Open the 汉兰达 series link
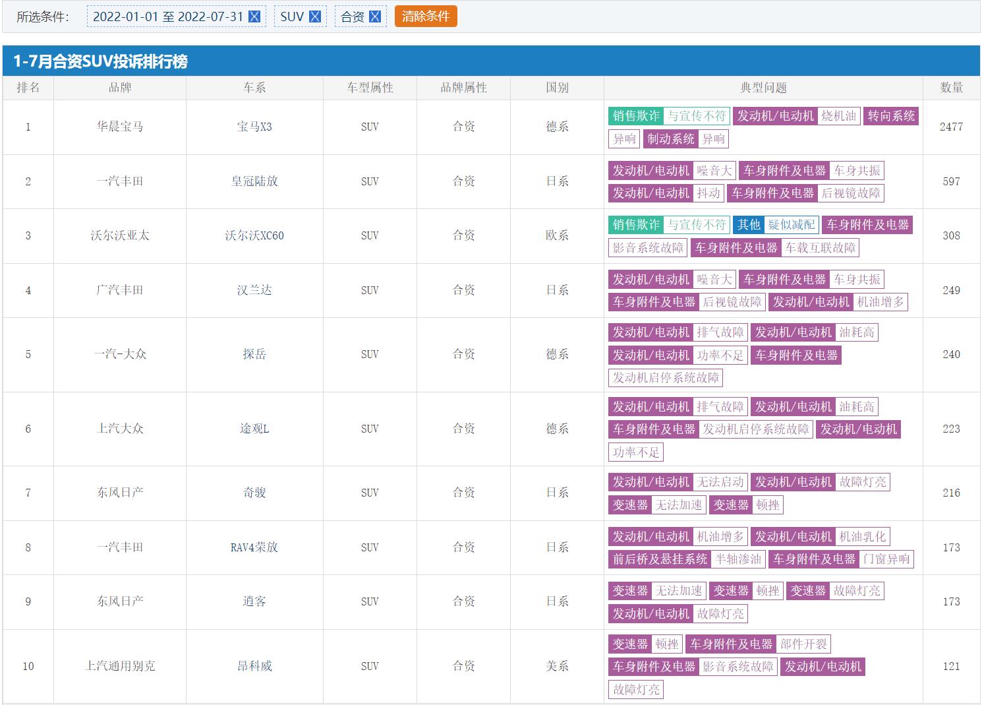Image resolution: width=982 pixels, height=705 pixels. [x=254, y=290]
